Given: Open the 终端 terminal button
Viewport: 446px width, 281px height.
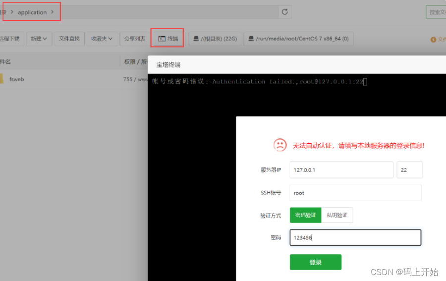Looking at the screenshot, I should pos(168,38).
